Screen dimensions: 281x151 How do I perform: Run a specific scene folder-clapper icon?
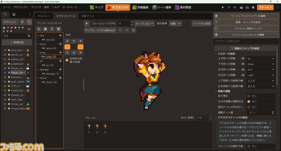click(x=247, y=7)
